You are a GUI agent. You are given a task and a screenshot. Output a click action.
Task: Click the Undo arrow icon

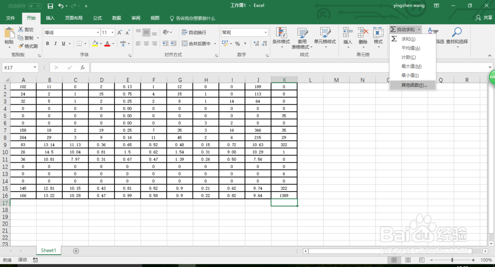click(x=61, y=6)
